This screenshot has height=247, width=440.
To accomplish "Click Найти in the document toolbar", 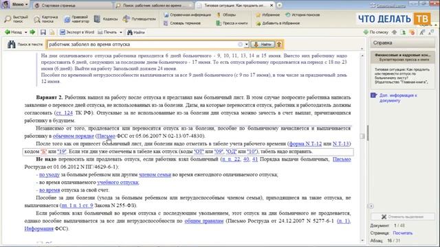I will coord(136,32).
